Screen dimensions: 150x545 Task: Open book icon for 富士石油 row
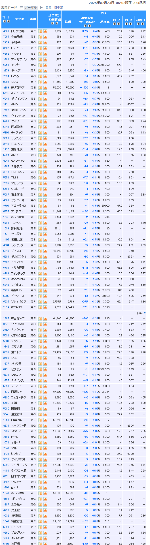pyautogui.click(x=40, y=194)
